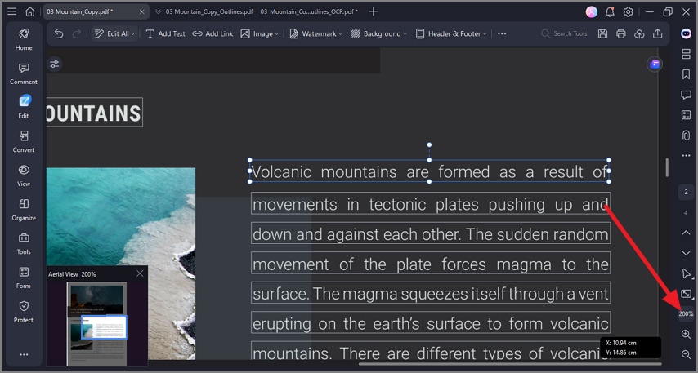The image size is (698, 373).
Task: Share the document via the share icon
Action: click(657, 33)
